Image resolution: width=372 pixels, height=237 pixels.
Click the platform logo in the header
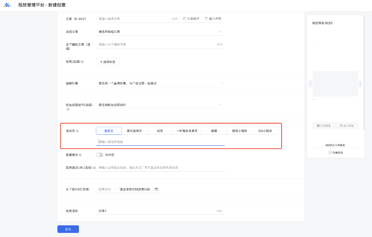point(7,5)
